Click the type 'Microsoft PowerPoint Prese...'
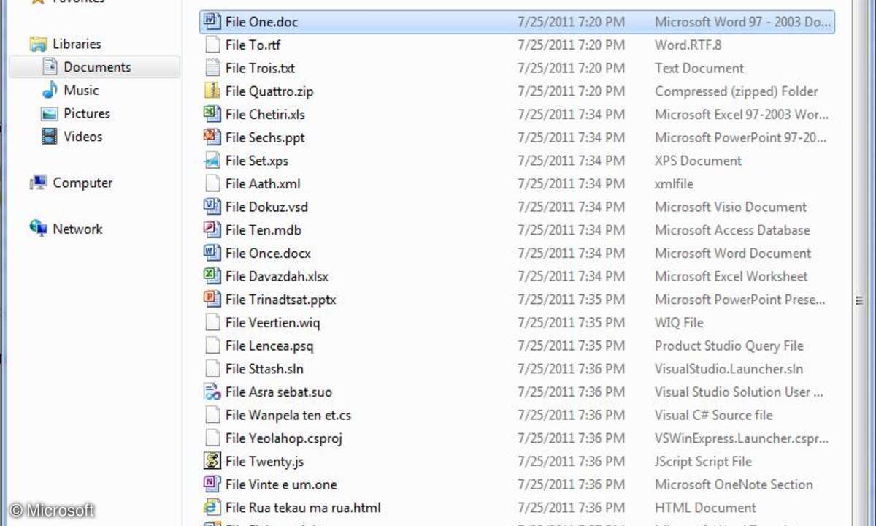Image resolution: width=876 pixels, height=526 pixels. (x=740, y=300)
